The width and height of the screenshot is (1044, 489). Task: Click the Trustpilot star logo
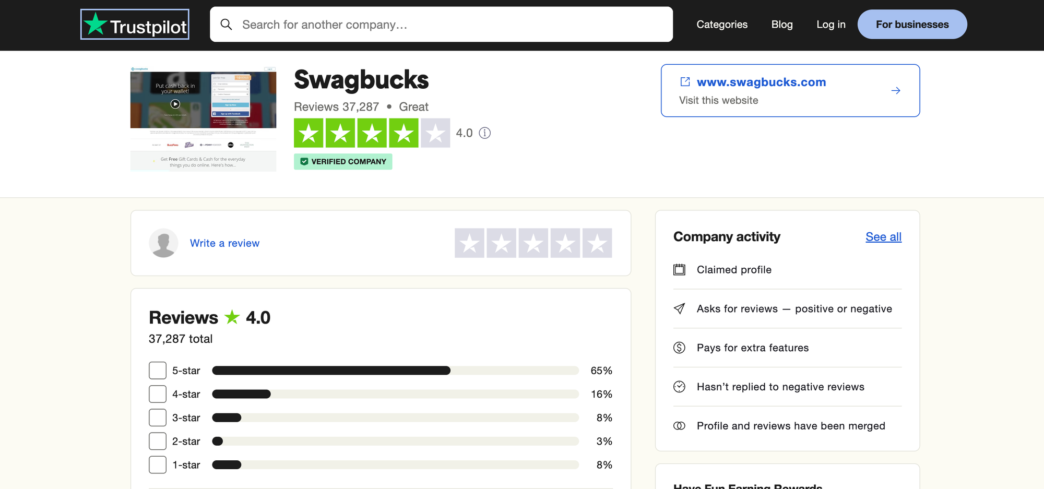click(96, 24)
